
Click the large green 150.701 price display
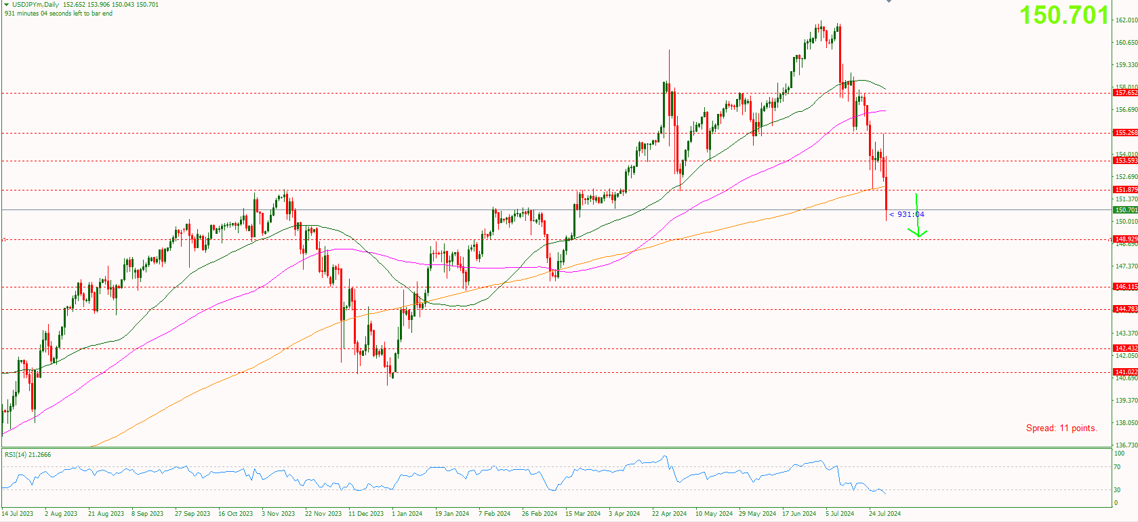click(1064, 16)
